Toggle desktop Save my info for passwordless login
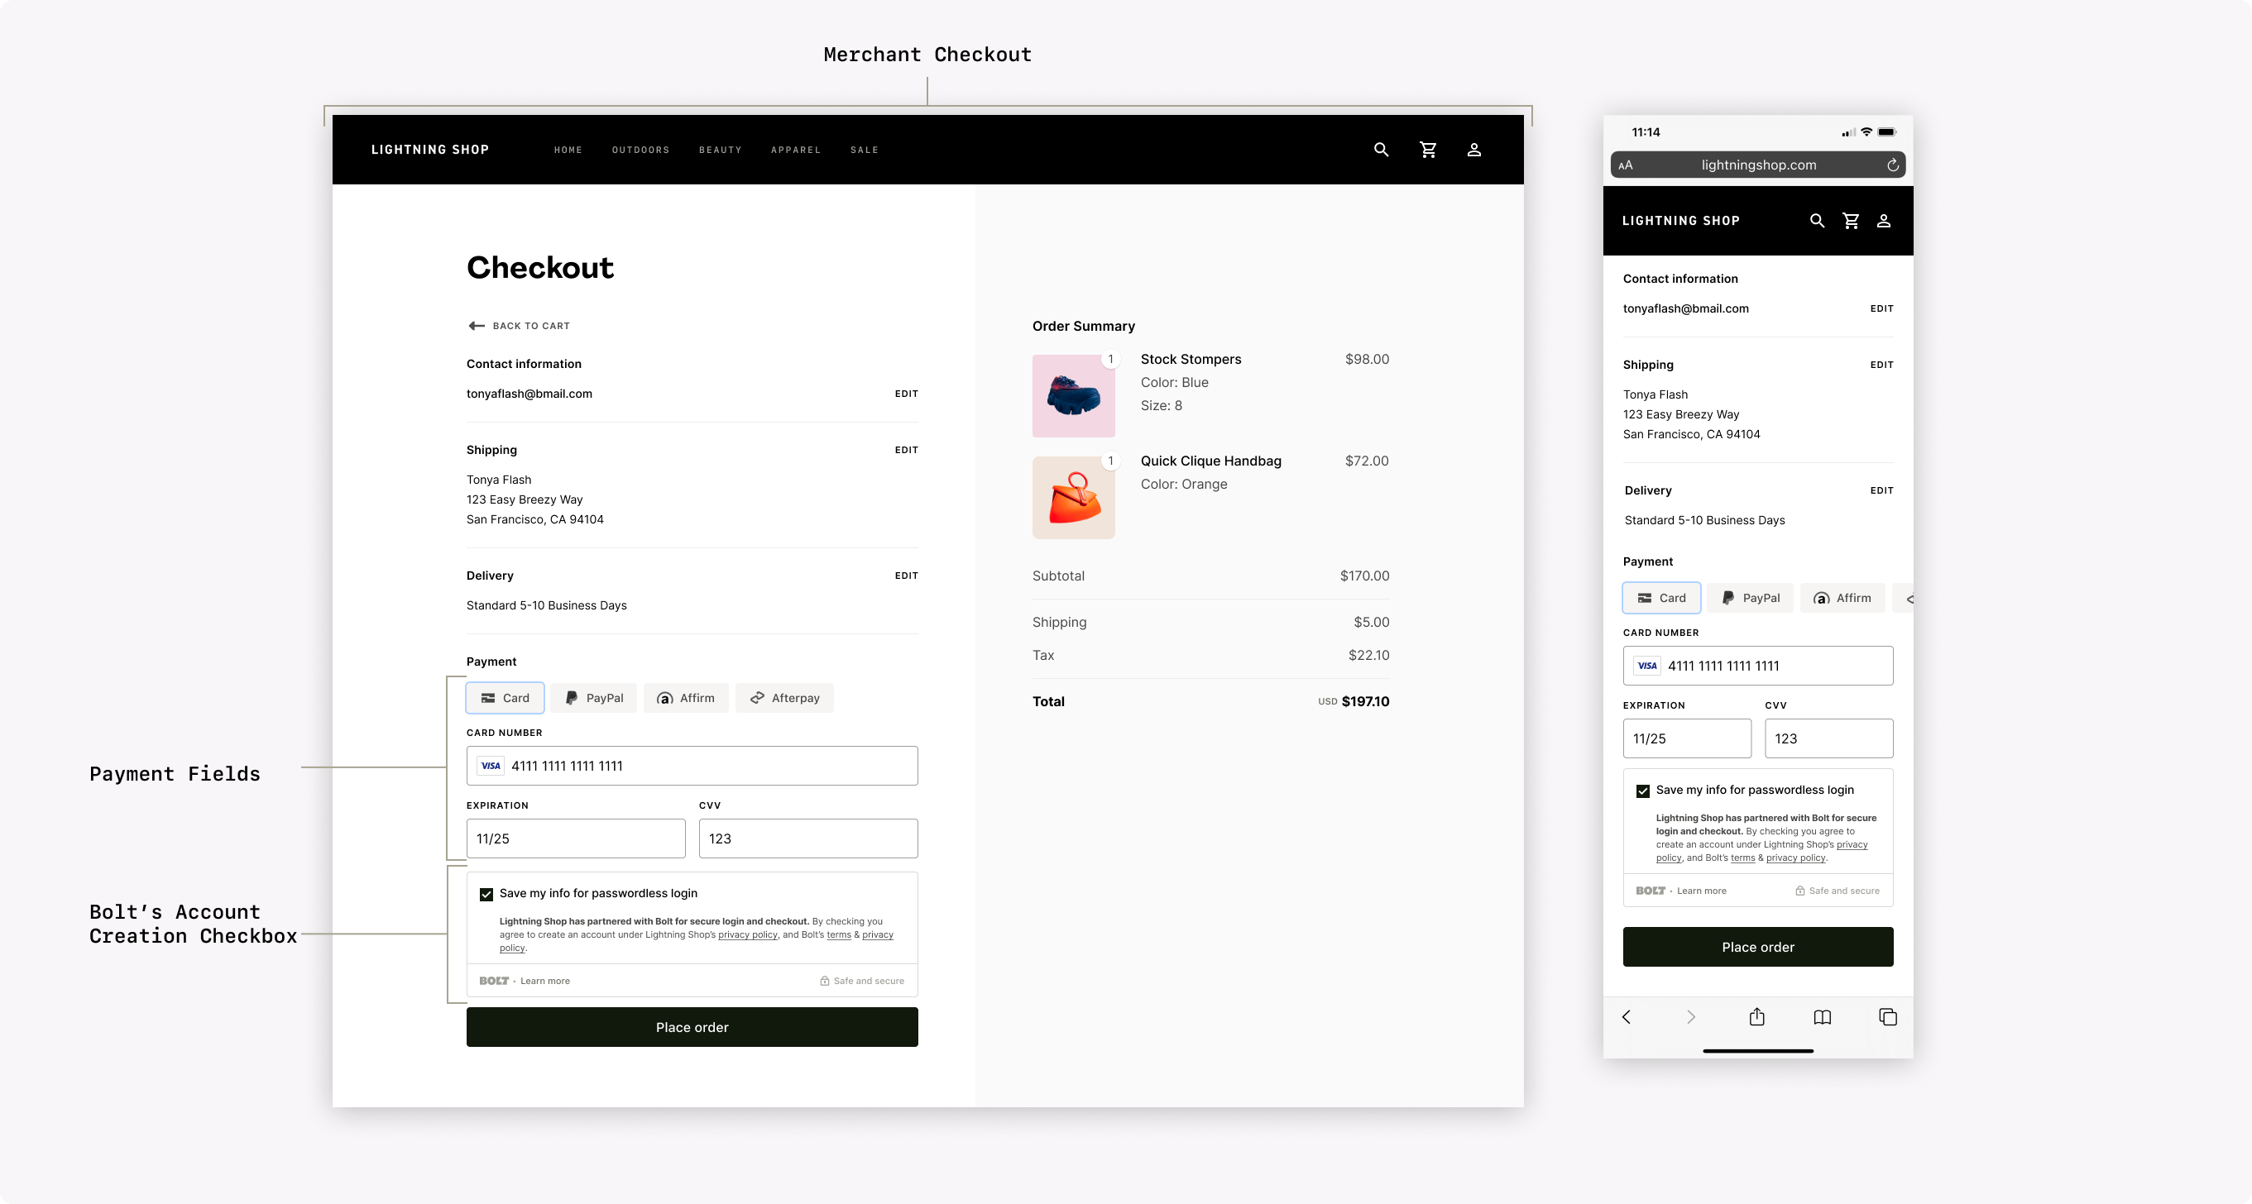The height and width of the screenshot is (1204, 2252). tap(487, 894)
